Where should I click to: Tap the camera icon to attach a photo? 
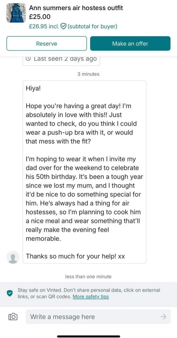[13, 316]
